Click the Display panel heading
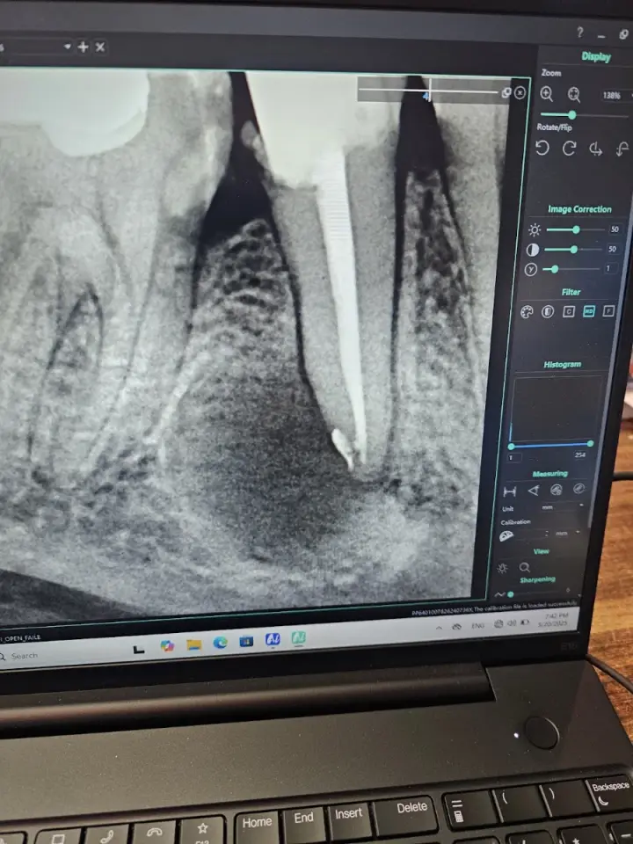 [596, 56]
